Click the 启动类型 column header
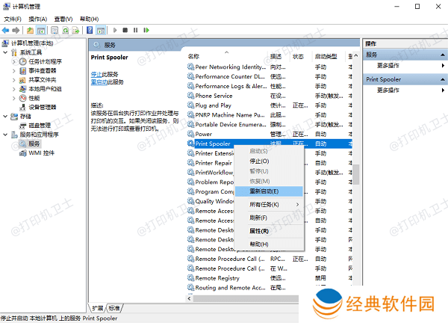The height and width of the screenshot is (323, 448). [326, 56]
